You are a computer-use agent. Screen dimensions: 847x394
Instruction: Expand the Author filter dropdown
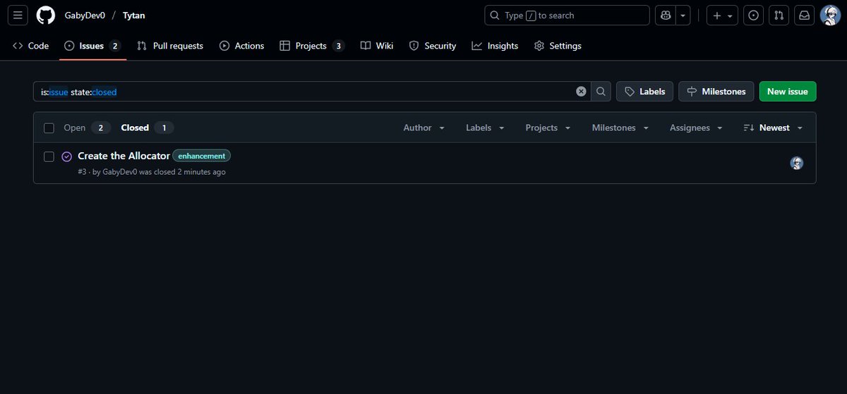[x=424, y=128]
